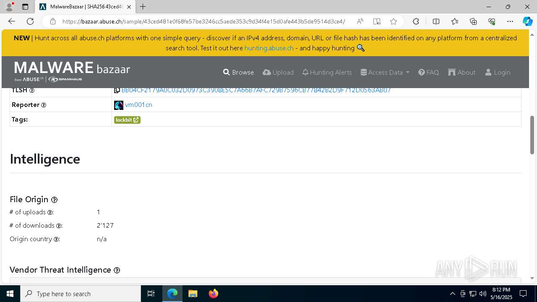Open the Copilot sidebar icon
This screenshot has width=537, height=302.
tap(527, 21)
